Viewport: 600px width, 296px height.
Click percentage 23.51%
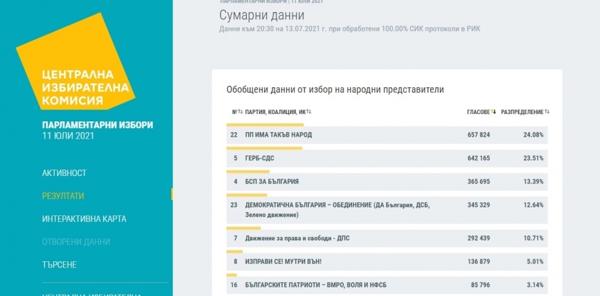coord(533,158)
